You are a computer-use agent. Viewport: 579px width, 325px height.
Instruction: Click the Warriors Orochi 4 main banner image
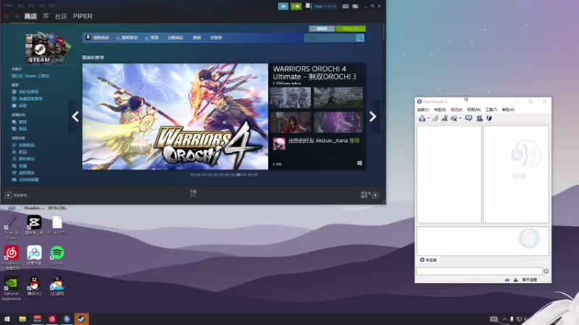pos(175,117)
